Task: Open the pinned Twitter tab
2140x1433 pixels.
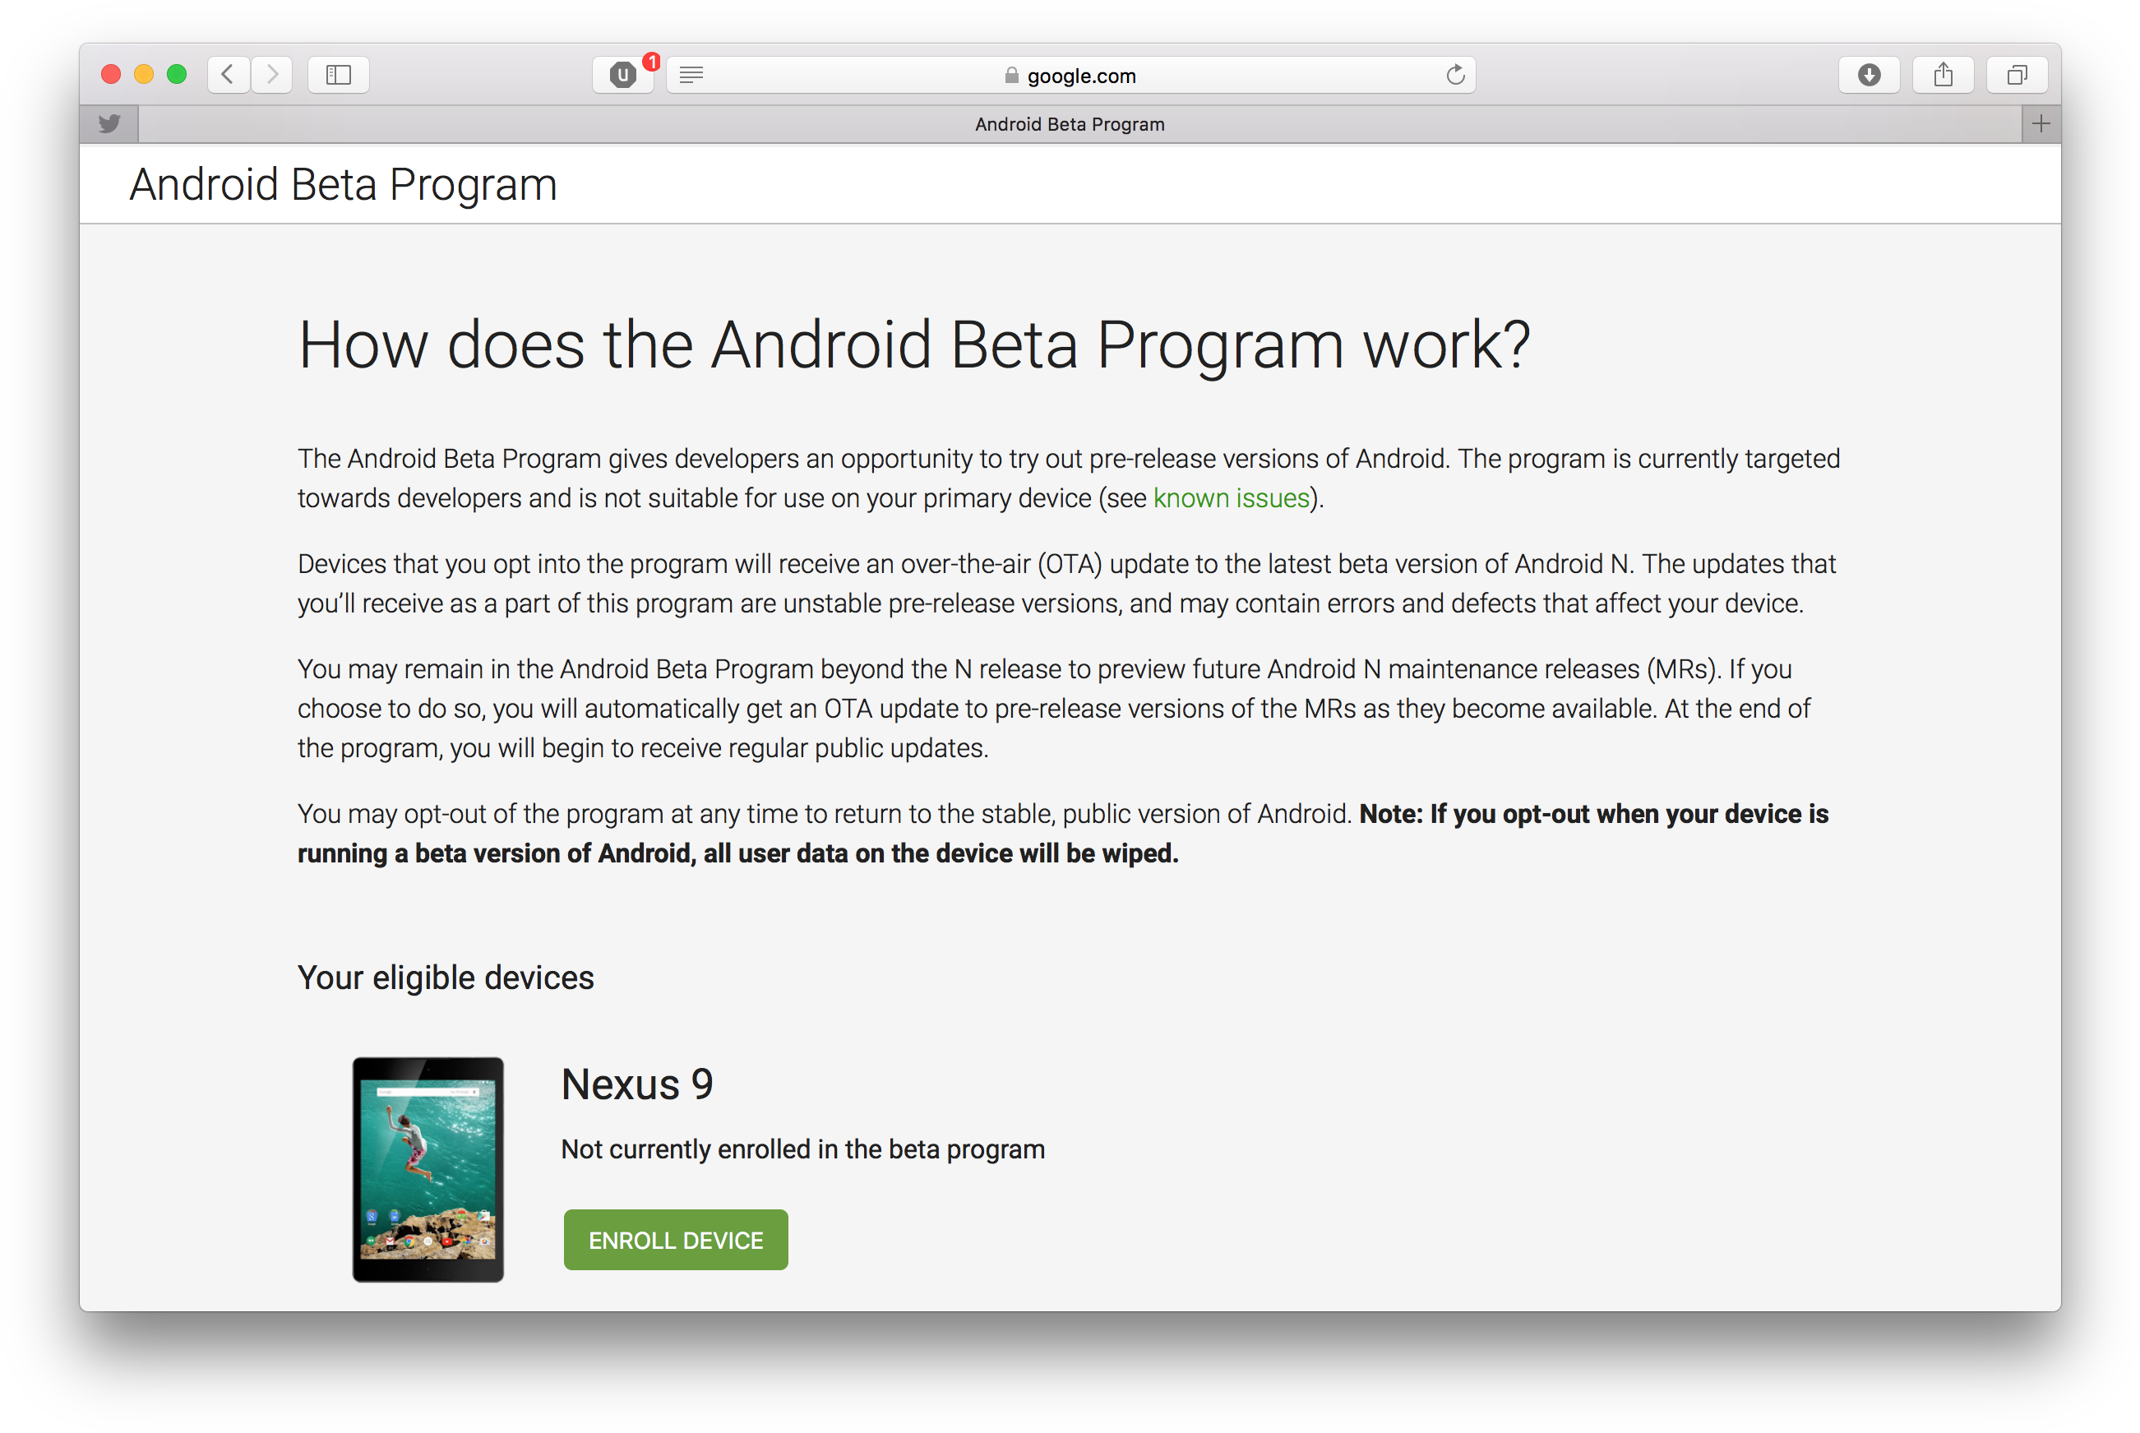Action: click(x=109, y=123)
